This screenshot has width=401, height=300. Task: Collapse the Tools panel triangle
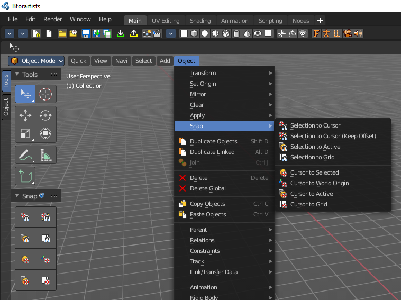point(17,74)
